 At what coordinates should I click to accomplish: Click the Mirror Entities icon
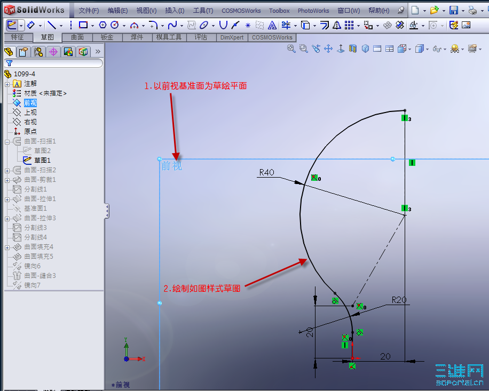coord(337,25)
